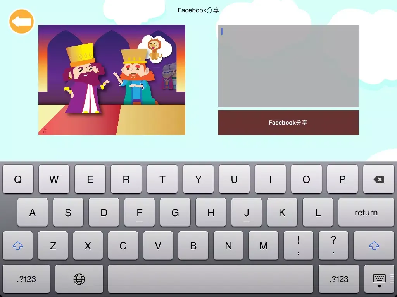Tap the space bar key
This screenshot has height=297, width=397.
click(211, 279)
